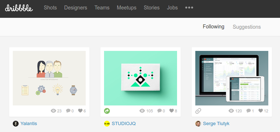The height and width of the screenshot is (132, 280).
Task: Open comments icon on Serge Tiutyk's shot
Action: pos(248,111)
